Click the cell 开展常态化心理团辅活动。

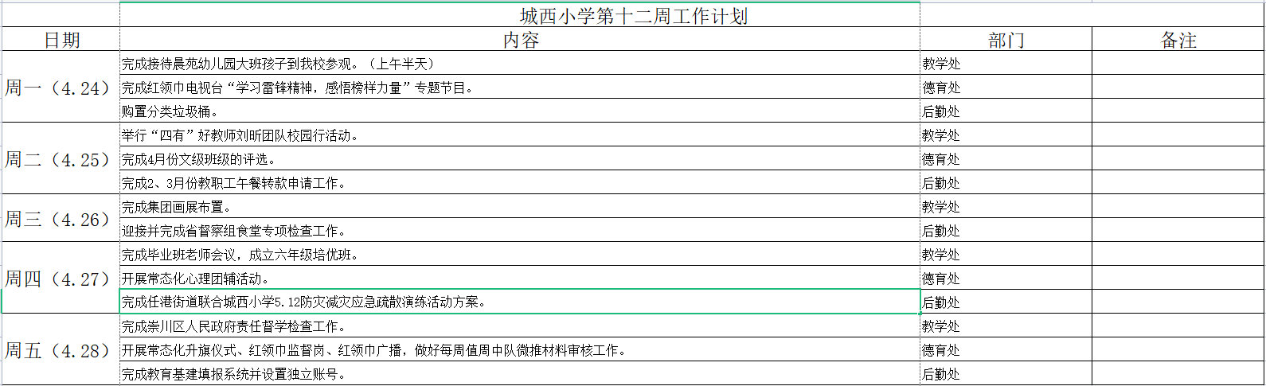click(x=520, y=278)
